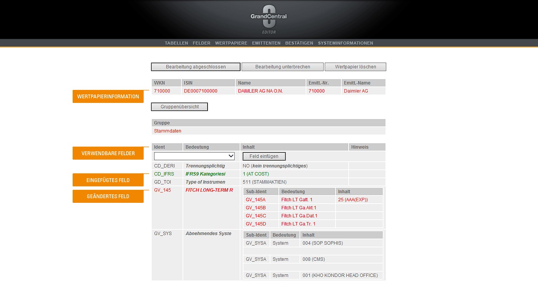Click the Feld einfügen button
This screenshot has height=305, width=538.
click(264, 156)
